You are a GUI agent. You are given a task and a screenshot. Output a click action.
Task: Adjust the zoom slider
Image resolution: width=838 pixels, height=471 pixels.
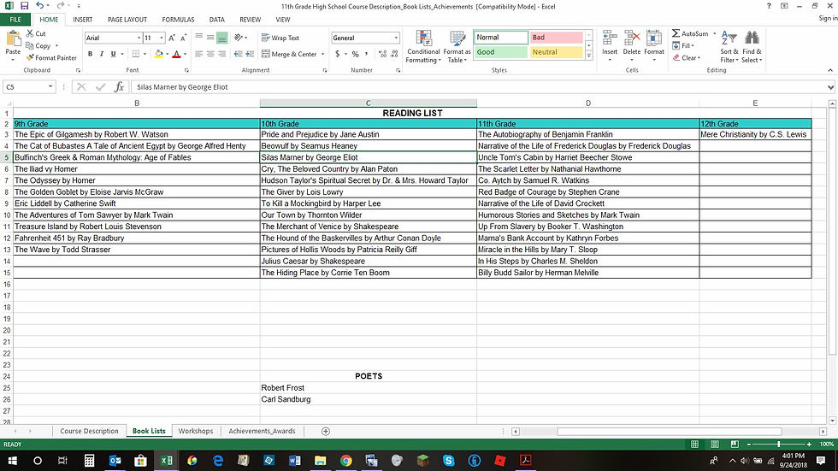tap(778, 445)
